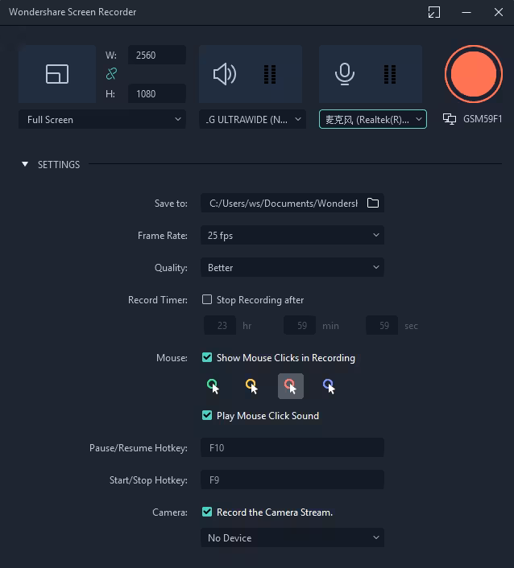Click the Stop Recording after label

coord(260,300)
